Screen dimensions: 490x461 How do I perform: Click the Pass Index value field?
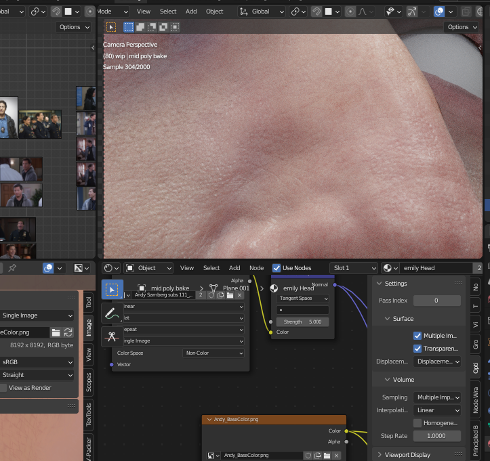pos(437,301)
